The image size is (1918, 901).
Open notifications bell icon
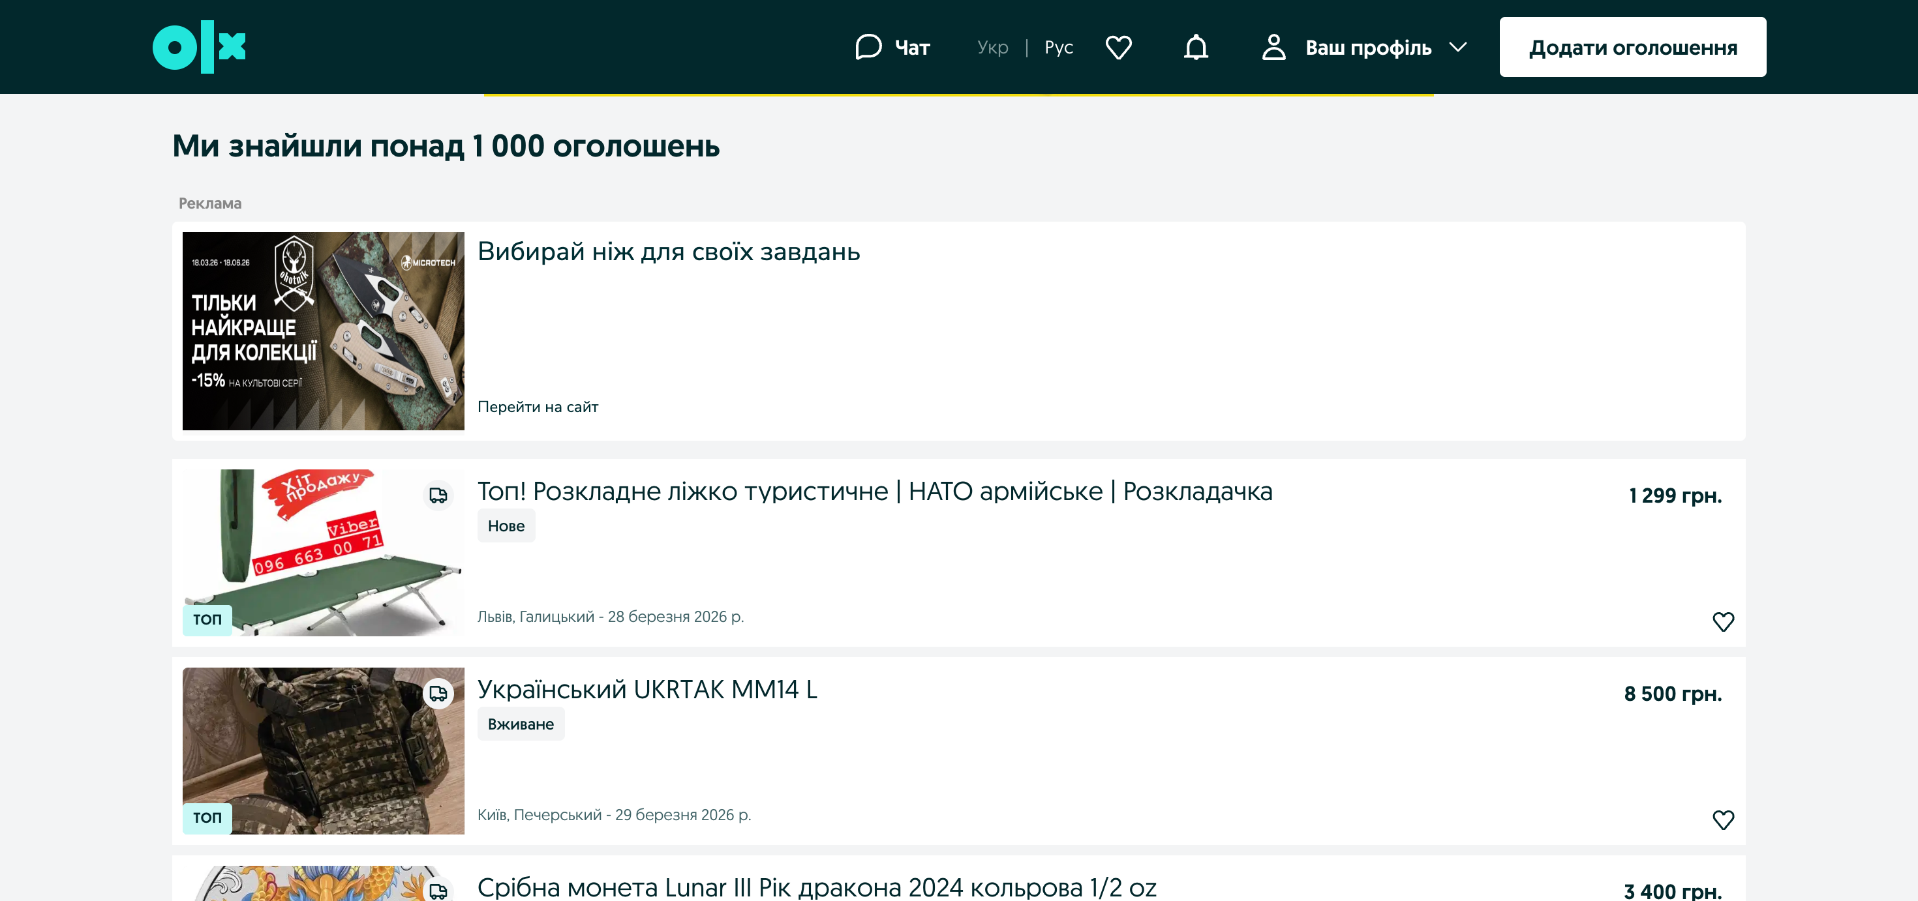[1195, 47]
